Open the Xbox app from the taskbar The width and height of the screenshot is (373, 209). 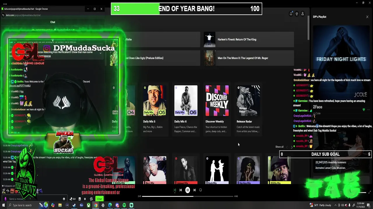pyautogui.click(x=89, y=205)
